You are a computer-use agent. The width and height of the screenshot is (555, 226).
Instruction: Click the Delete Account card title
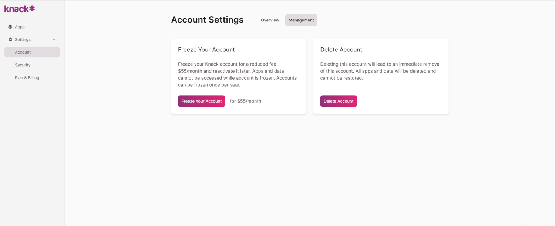click(341, 49)
